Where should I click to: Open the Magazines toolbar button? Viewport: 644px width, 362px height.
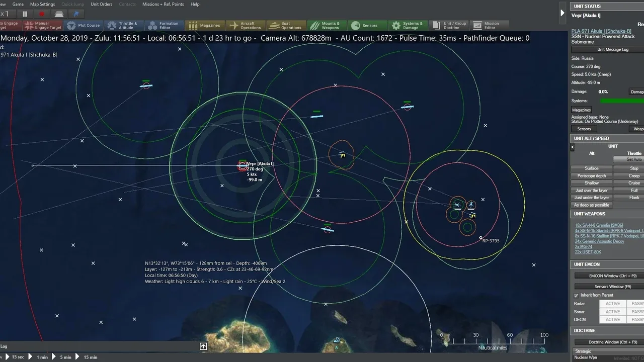point(204,26)
